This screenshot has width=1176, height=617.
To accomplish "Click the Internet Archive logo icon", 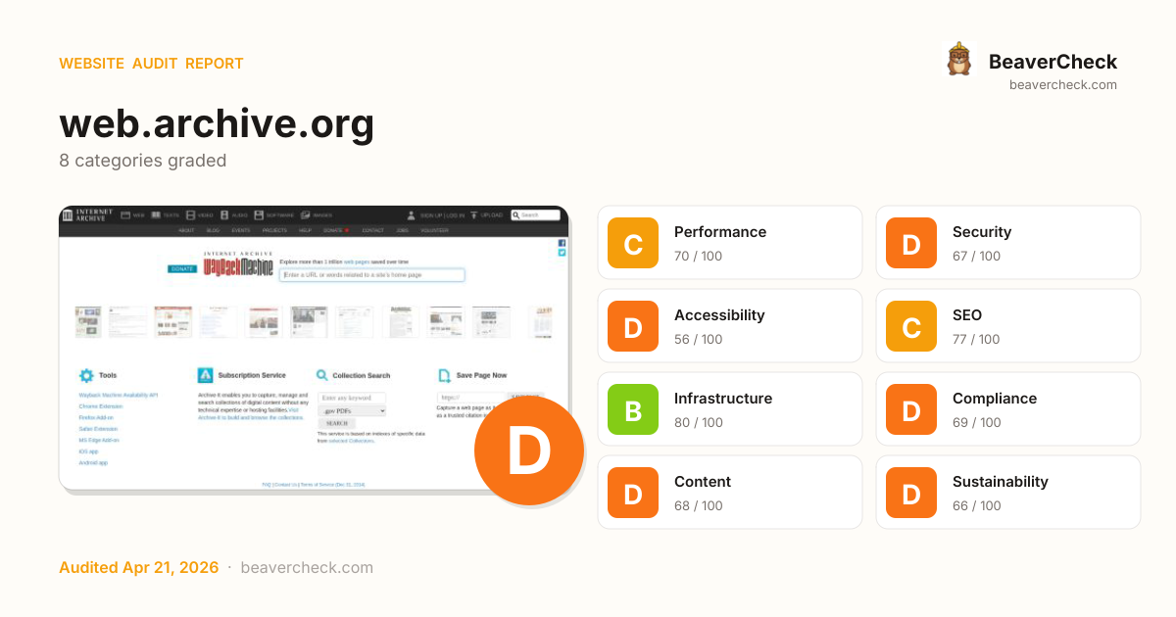I will pyautogui.click(x=69, y=214).
